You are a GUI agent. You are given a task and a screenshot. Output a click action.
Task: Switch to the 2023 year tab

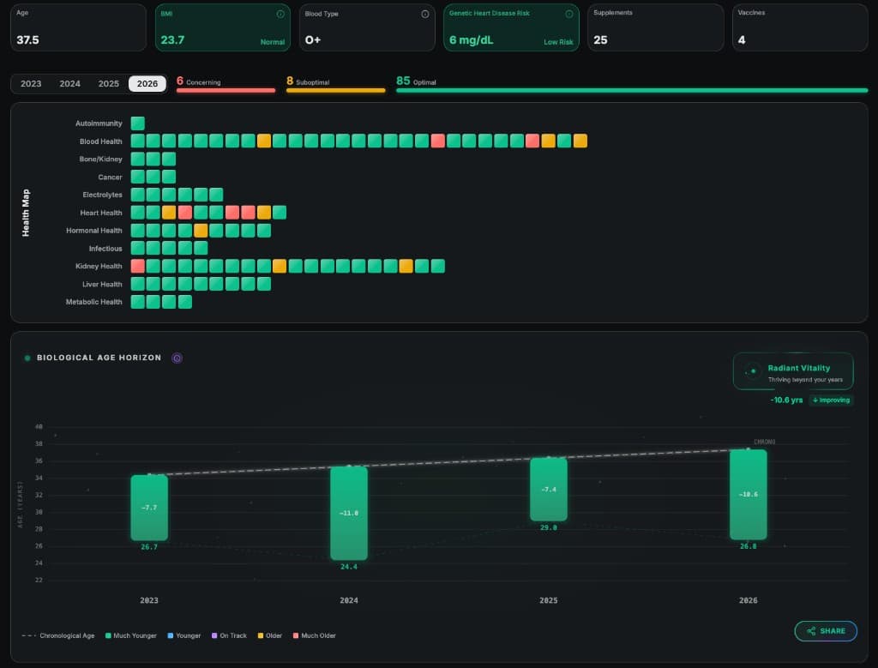(31, 83)
